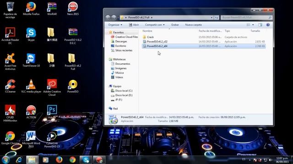Select the PowerISO v6.2 Full desktop folder
Viewport: 293px width, 164px height.
tap(73, 61)
